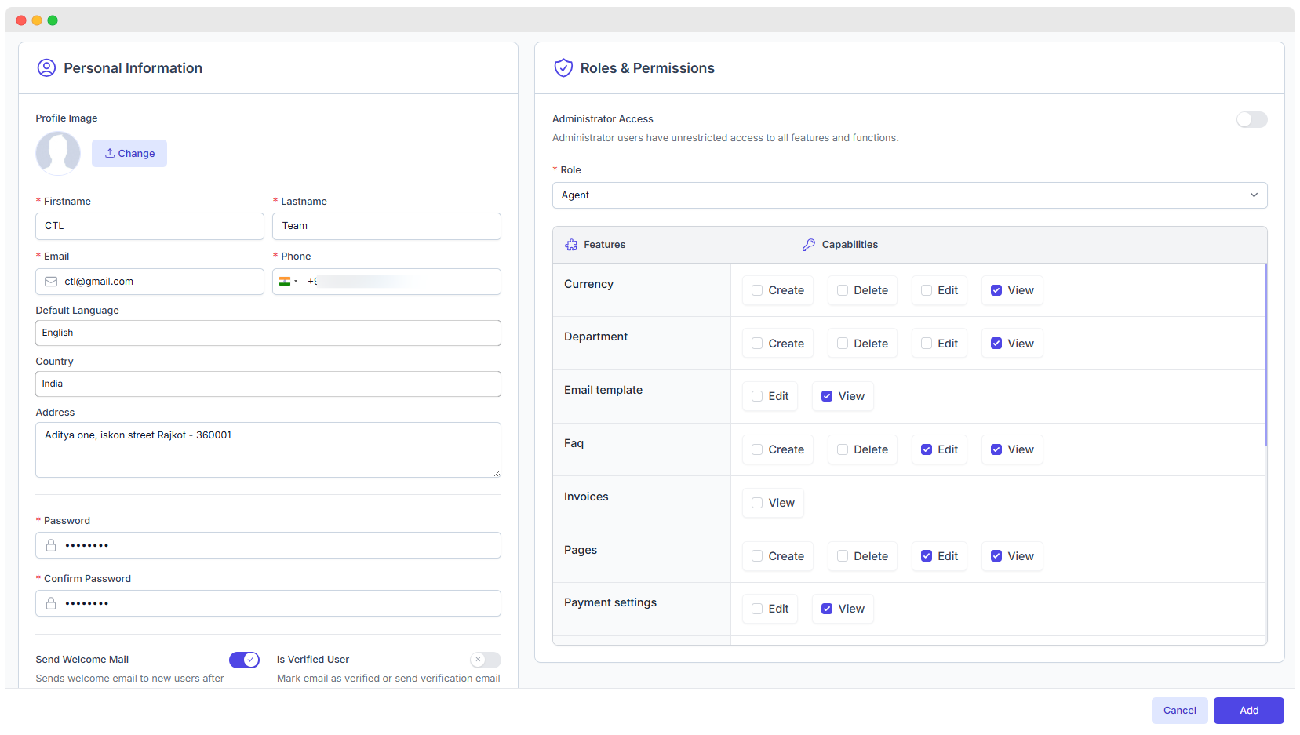
Task: Click the Email input field
Action: click(150, 282)
